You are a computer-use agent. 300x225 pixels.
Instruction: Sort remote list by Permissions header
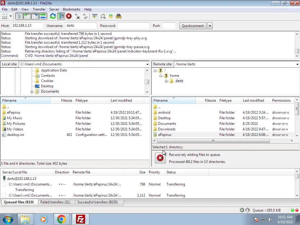pyautogui.click(x=281, y=100)
